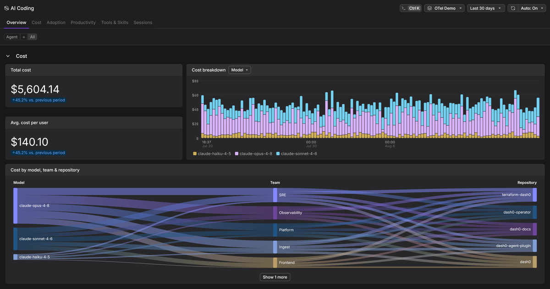The height and width of the screenshot is (289, 550).
Task: Collapse the Cost section chevron
Action: coord(8,56)
